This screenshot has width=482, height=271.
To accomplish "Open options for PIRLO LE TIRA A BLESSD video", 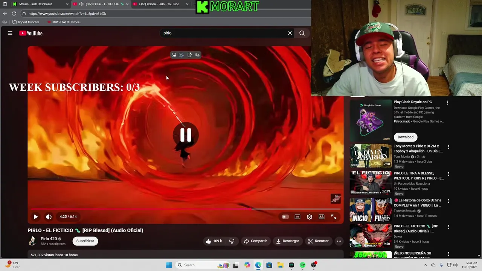I will click(x=448, y=174).
